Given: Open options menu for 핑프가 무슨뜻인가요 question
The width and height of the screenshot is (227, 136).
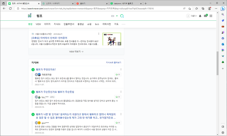Looking at the screenshot, I should [121, 92].
